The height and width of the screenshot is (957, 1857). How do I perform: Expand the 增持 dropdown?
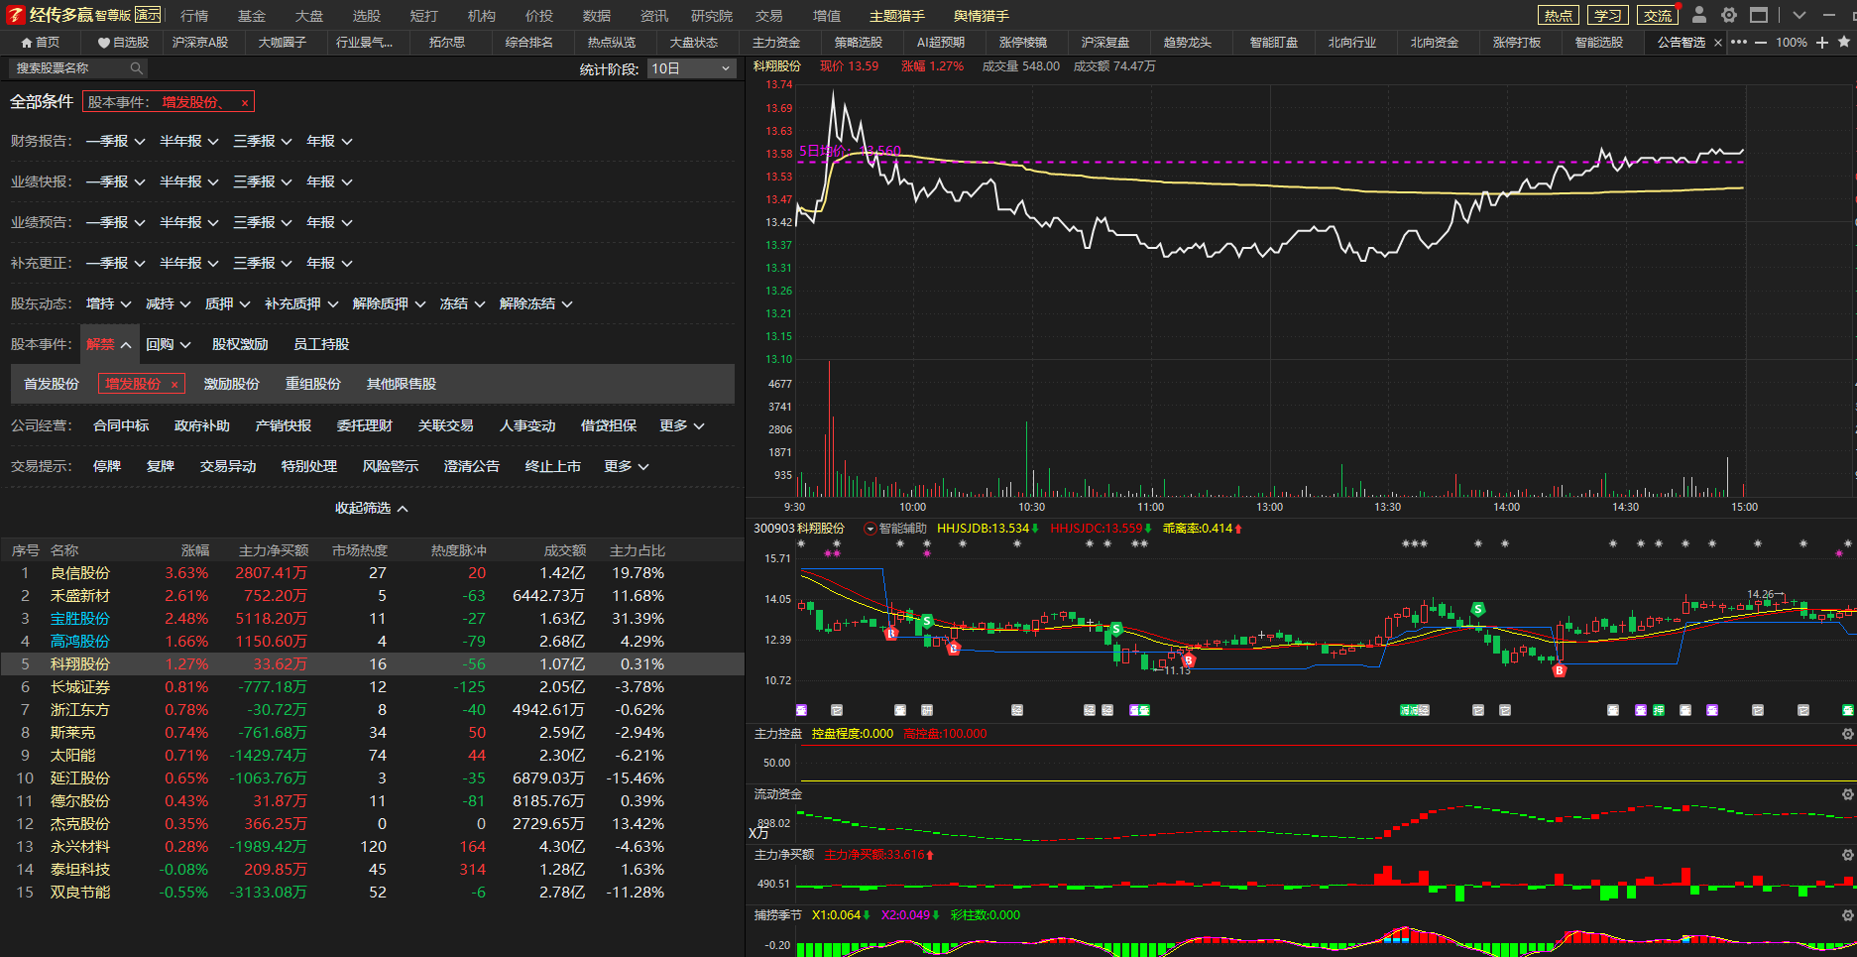(x=108, y=303)
